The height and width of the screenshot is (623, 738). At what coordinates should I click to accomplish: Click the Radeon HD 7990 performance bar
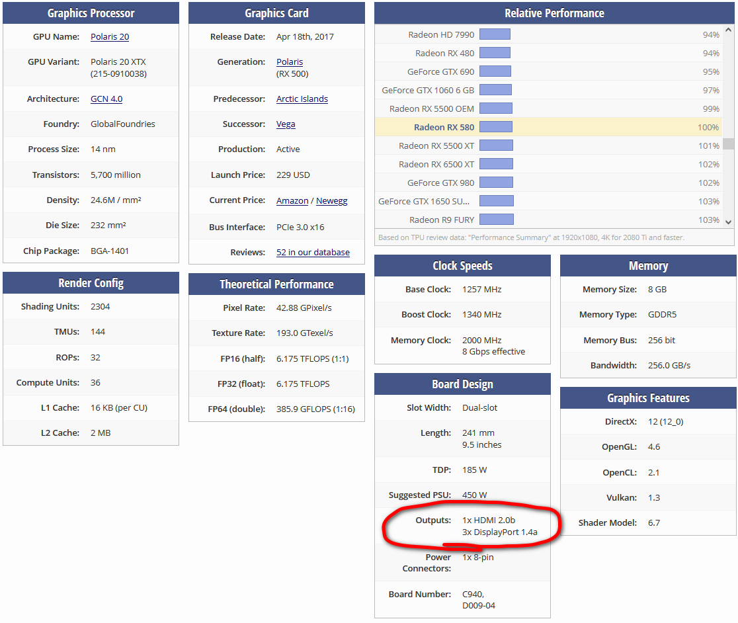coord(495,34)
